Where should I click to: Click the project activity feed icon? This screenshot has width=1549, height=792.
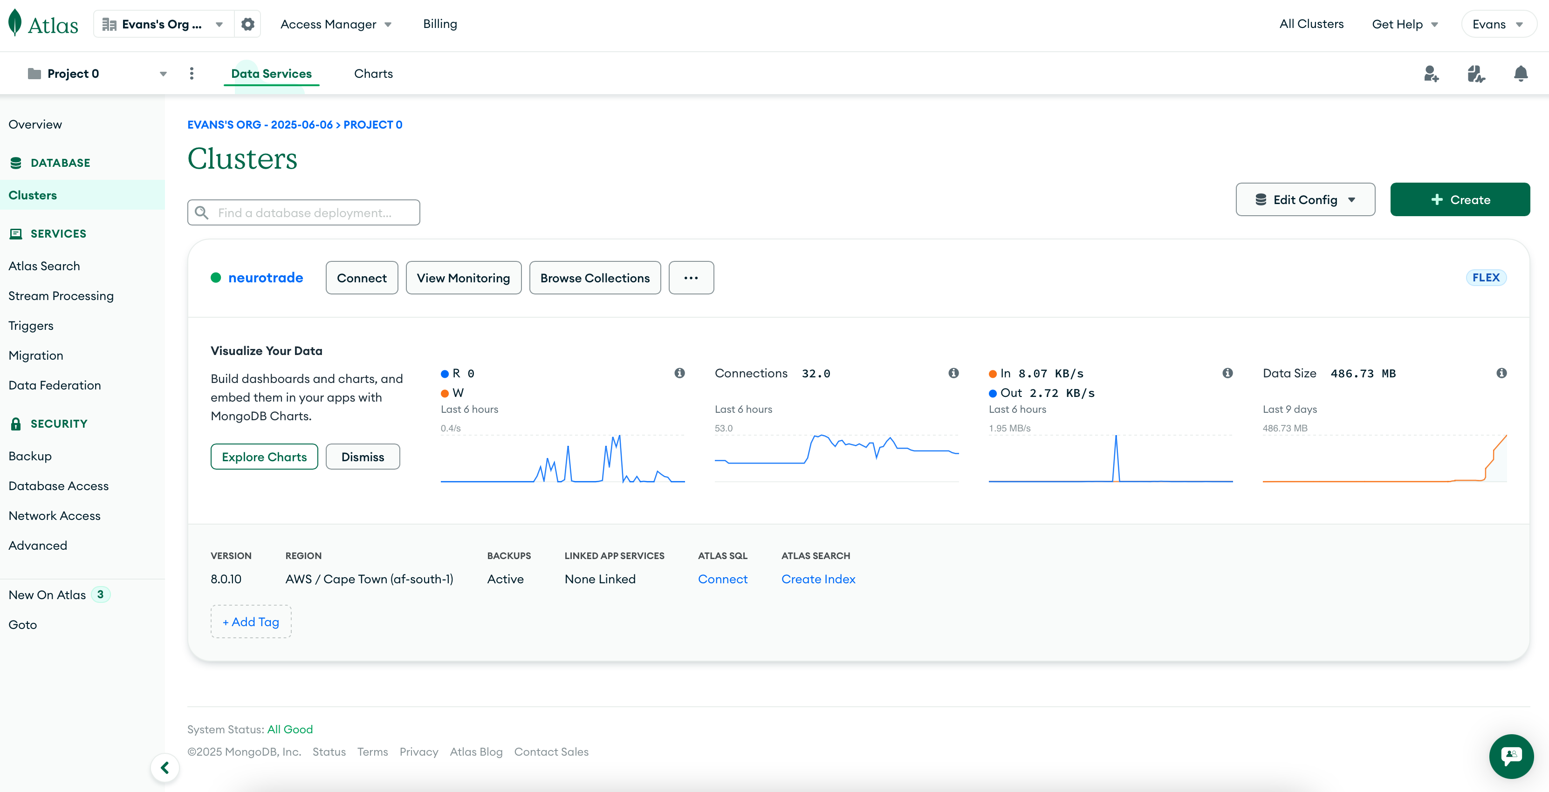pos(1476,74)
